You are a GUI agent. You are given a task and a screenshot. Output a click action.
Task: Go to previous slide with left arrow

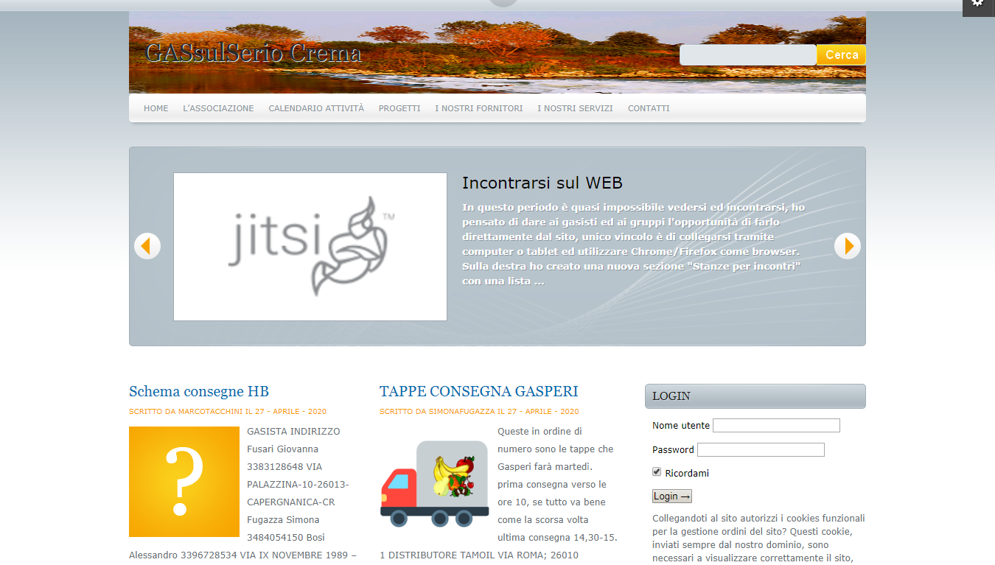(147, 246)
